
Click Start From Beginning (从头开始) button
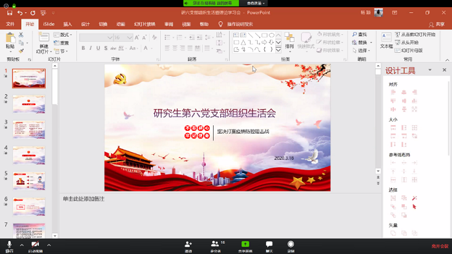(x=407, y=43)
